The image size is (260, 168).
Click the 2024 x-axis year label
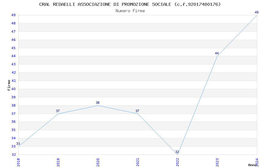coord(257,163)
